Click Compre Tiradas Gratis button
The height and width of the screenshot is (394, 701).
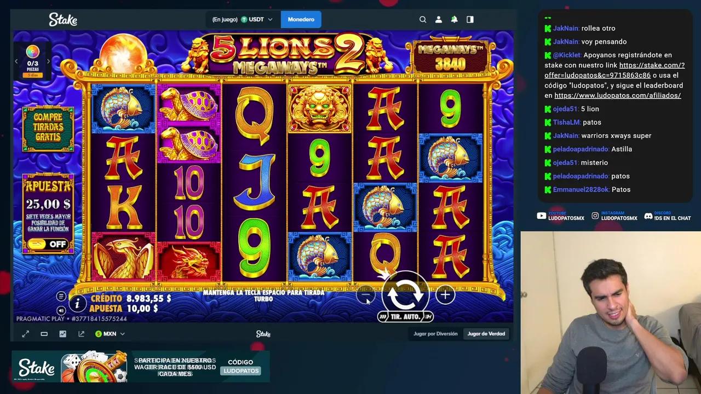(x=48, y=128)
